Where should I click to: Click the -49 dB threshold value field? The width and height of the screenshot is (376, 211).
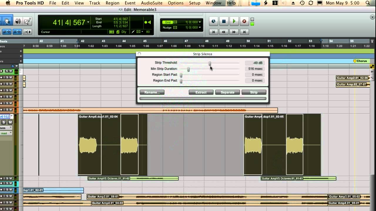point(254,63)
